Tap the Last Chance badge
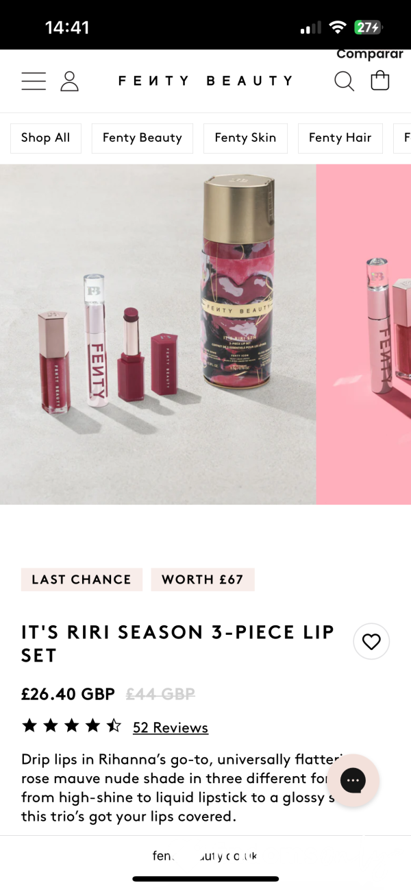Screen dimensions: 411x890 tap(82, 579)
